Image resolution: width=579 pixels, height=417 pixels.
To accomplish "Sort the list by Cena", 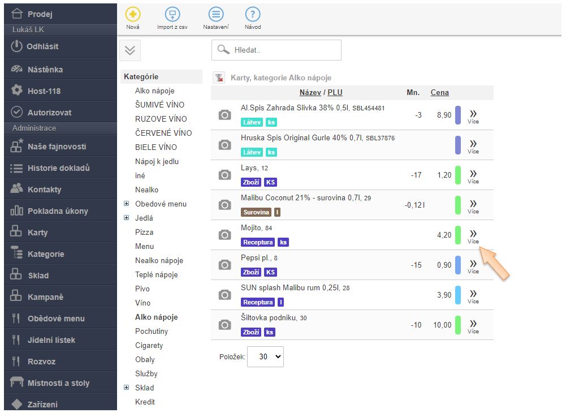I will pyautogui.click(x=439, y=93).
